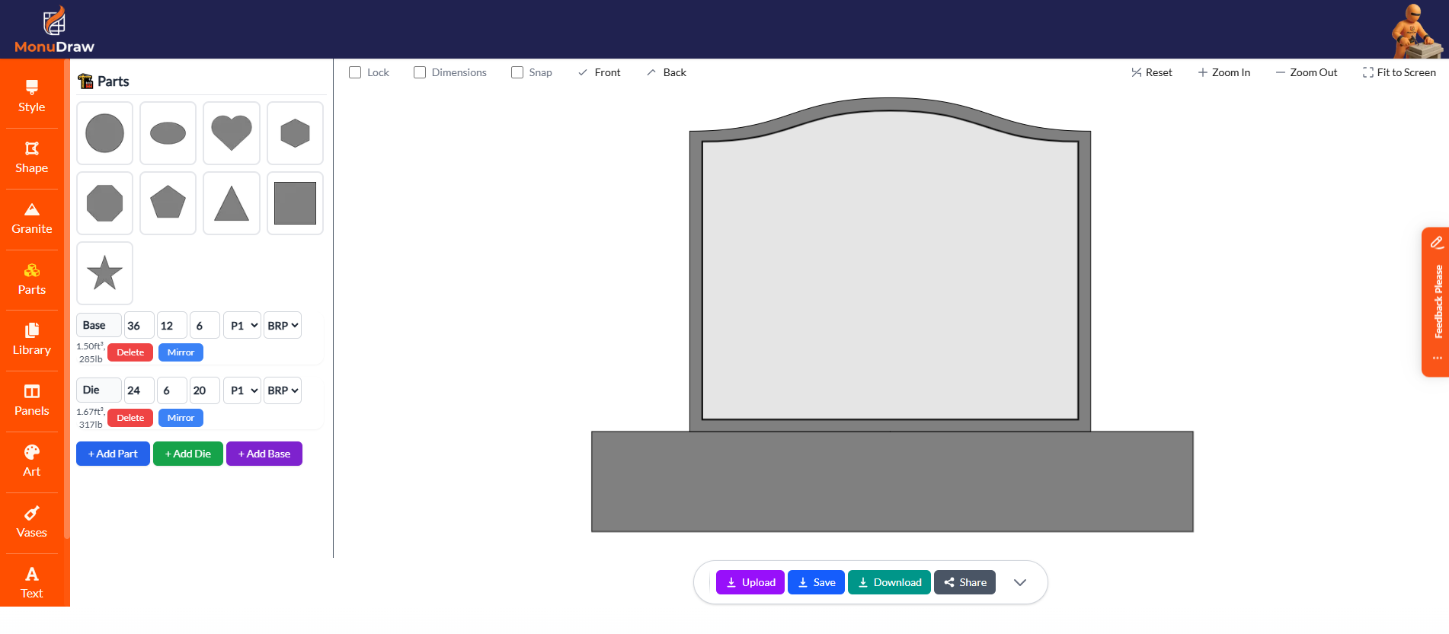Delete the Base part
Viewport: 1449px width, 634px height.
(130, 352)
